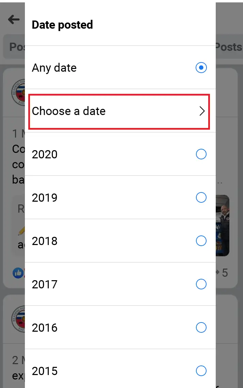This screenshot has height=388, width=243.
Task: Select the 2015 radio button
Action: [201, 371]
